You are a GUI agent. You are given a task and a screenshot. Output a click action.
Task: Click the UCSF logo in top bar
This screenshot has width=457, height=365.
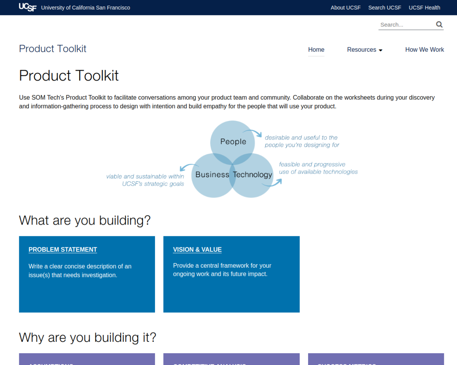(27, 7)
